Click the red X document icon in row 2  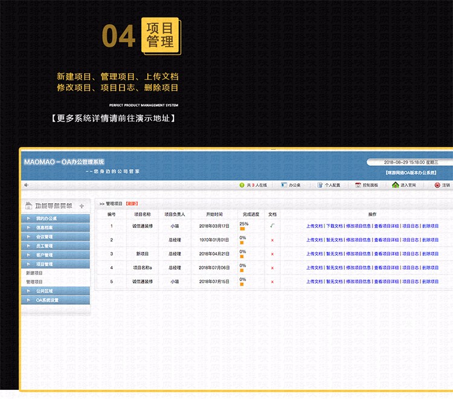pyautogui.click(x=272, y=240)
